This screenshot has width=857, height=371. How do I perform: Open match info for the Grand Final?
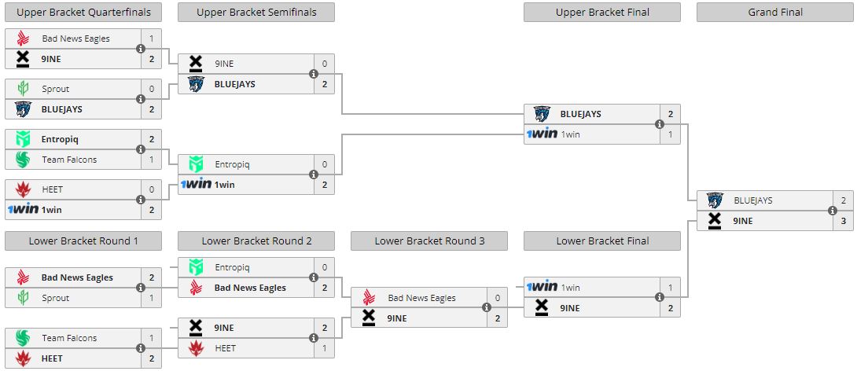[x=832, y=211]
